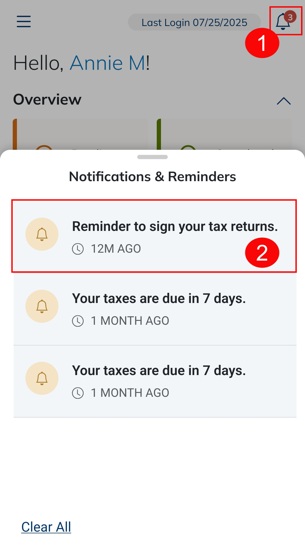
Task: Tap the red unread badge showing 3
Action: 290,17
